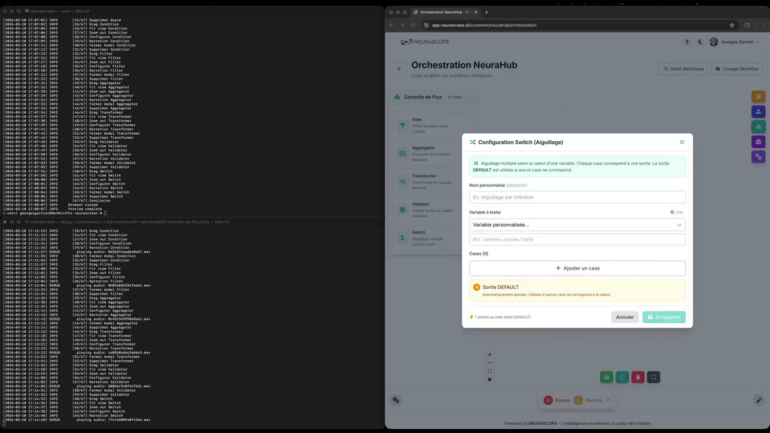The image size is (770, 433).
Task: Click the Nom personnalisé input field
Action: pyautogui.click(x=577, y=197)
